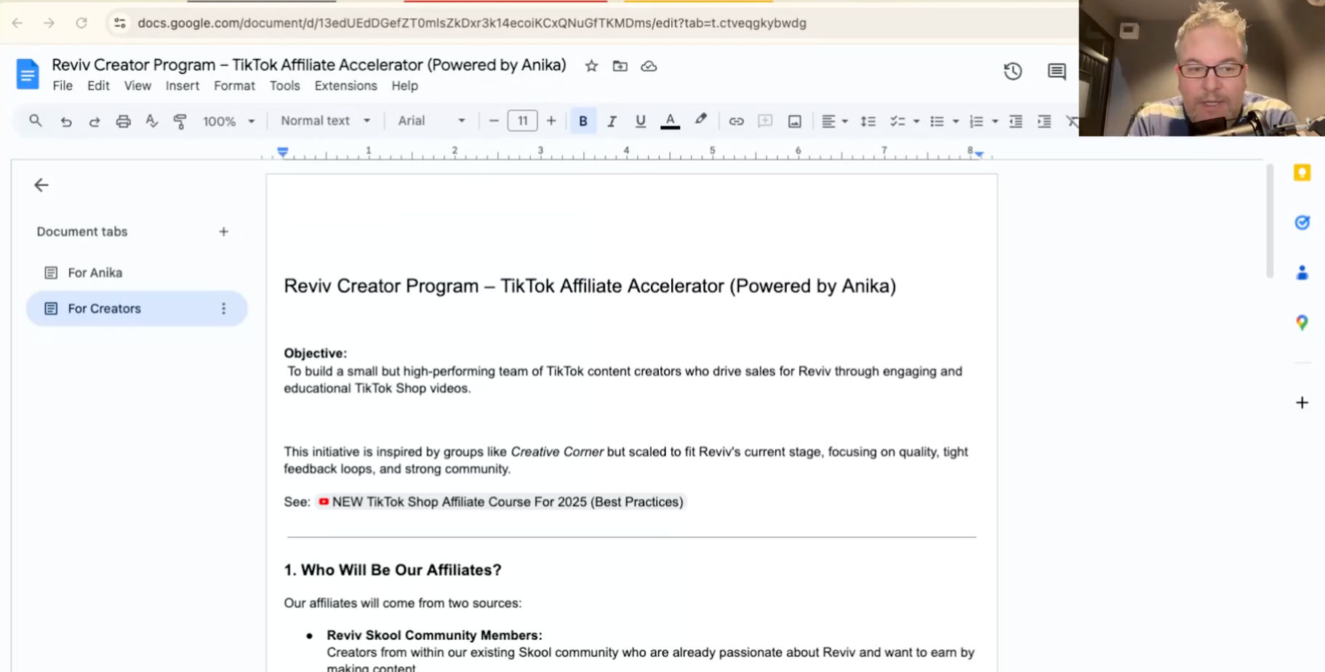Viewport: 1325px width, 672px height.
Task: Click the insert image icon
Action: point(794,121)
